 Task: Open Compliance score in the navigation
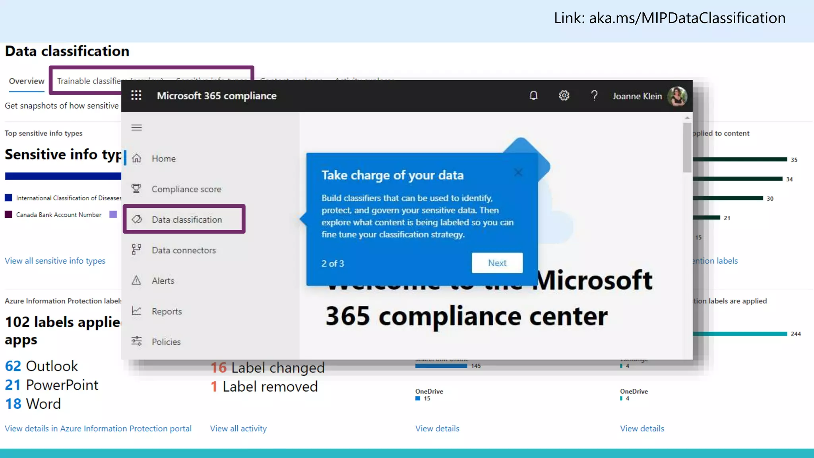pyautogui.click(x=186, y=189)
